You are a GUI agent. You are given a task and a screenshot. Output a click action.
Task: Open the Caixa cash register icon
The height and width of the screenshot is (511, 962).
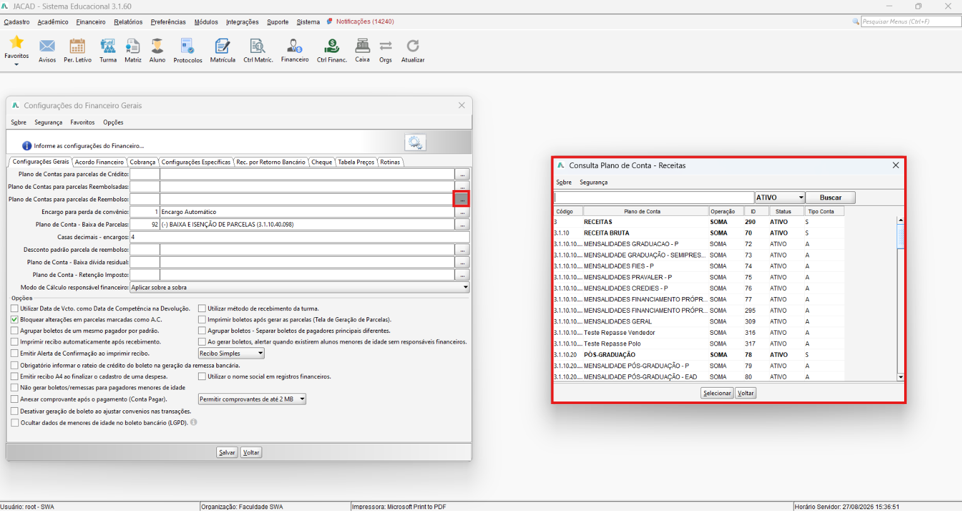click(x=362, y=45)
